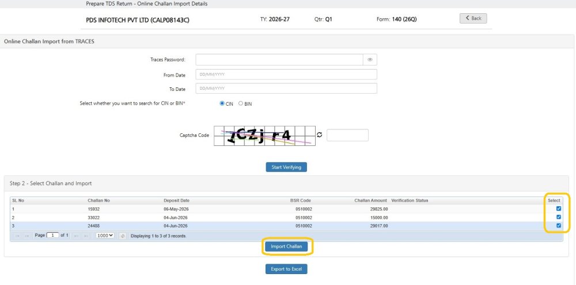Click the Step 2 - Select Challan and Import heading
Screen dimensions: 576x285
coord(51,183)
